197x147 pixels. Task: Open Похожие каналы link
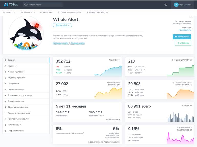pyautogui.click(x=78, y=43)
